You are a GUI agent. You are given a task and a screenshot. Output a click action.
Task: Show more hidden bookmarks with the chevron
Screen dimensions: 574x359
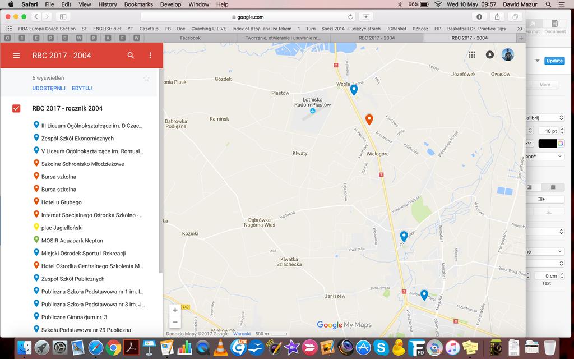(520, 29)
